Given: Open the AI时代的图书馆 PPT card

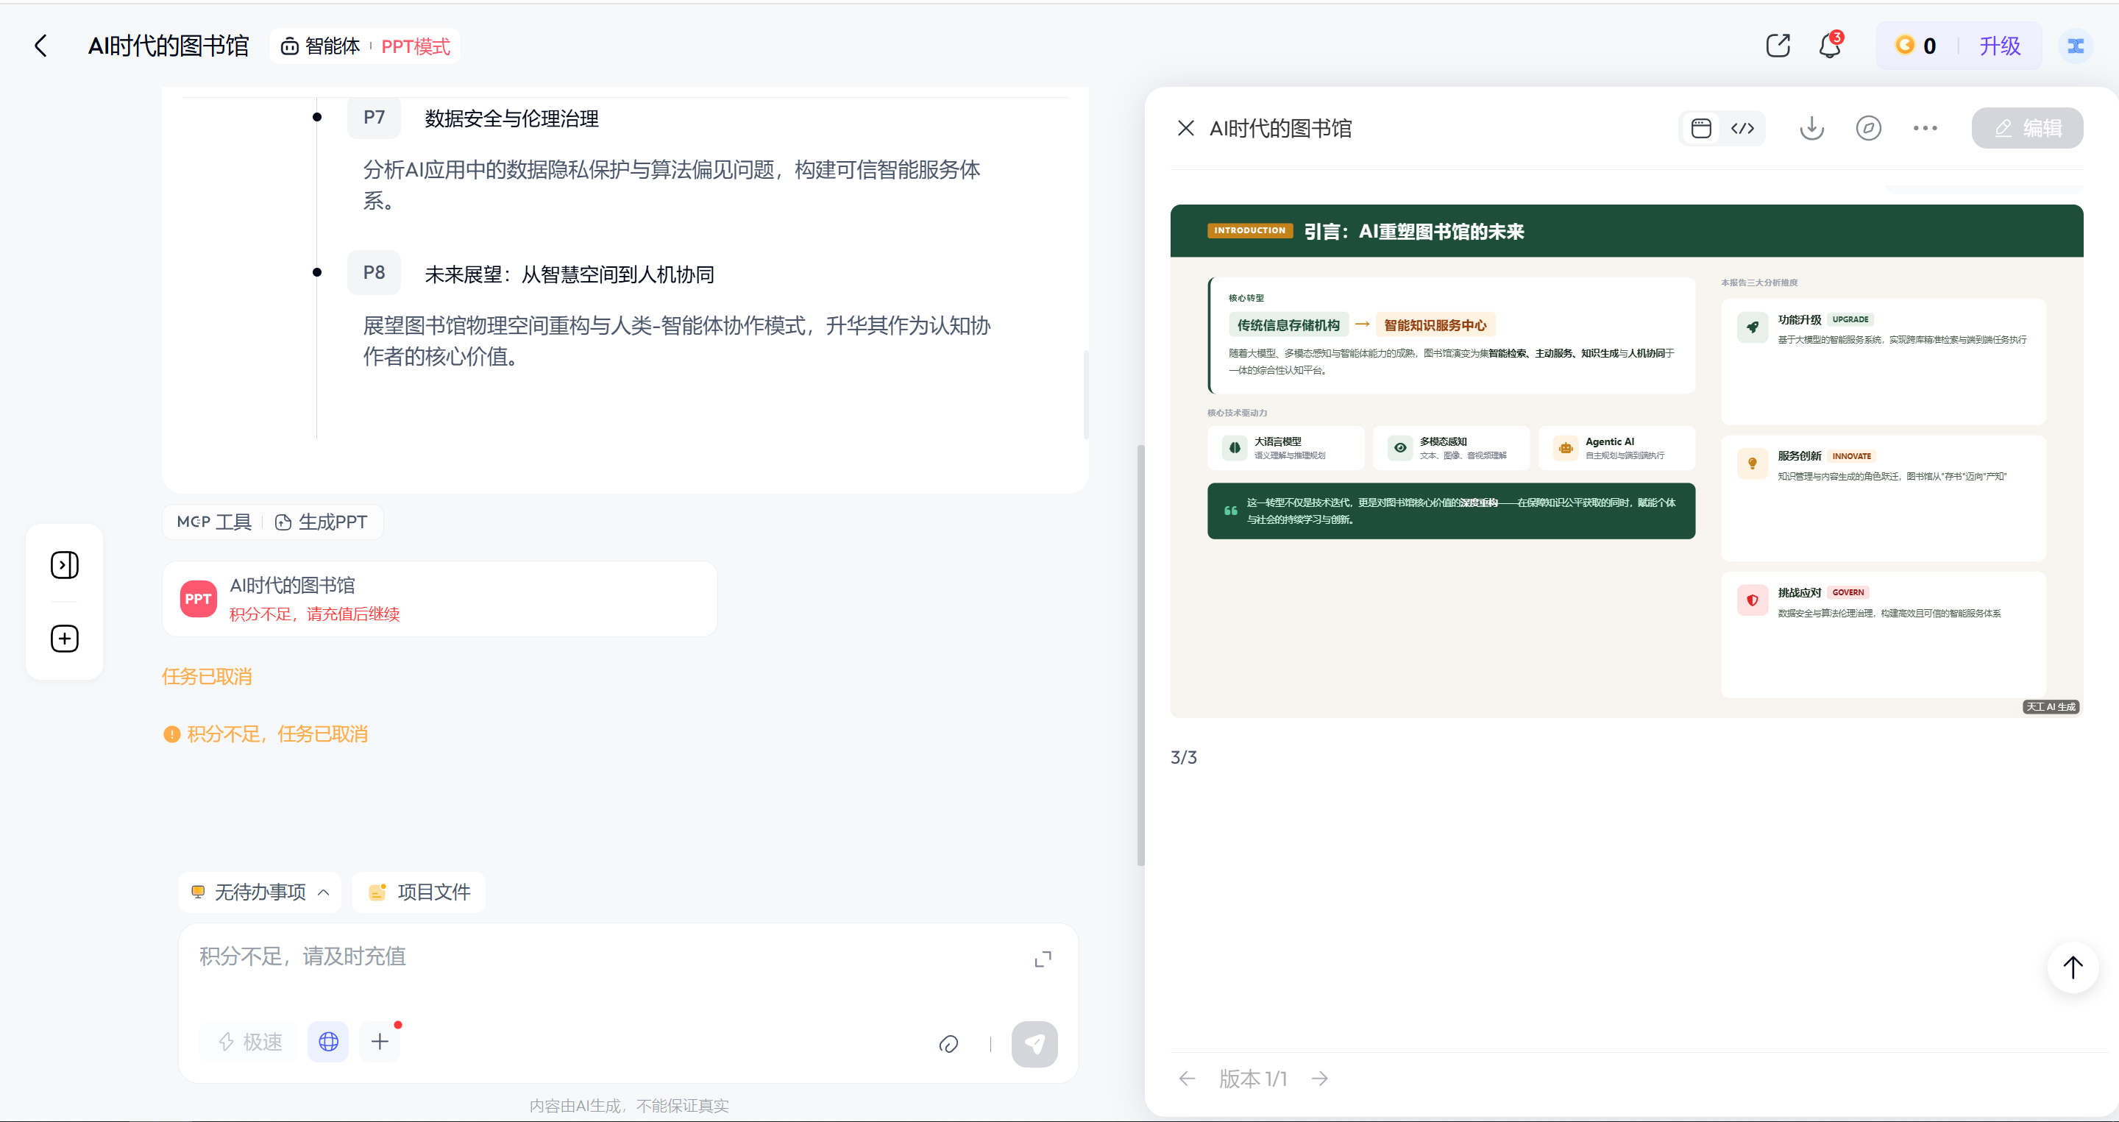Looking at the screenshot, I should coord(439,599).
